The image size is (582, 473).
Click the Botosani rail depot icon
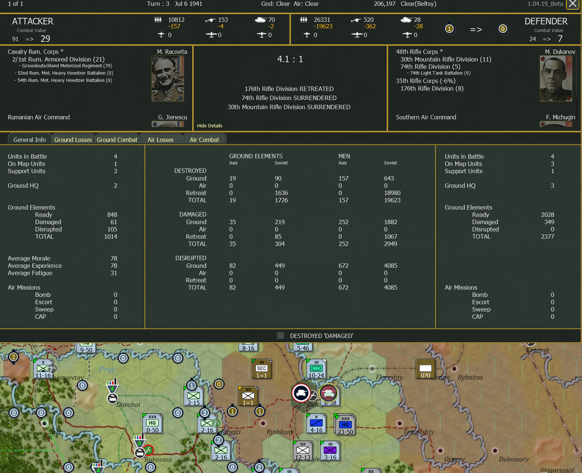click(139, 453)
